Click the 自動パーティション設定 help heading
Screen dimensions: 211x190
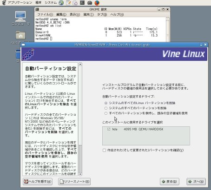pos(51,69)
